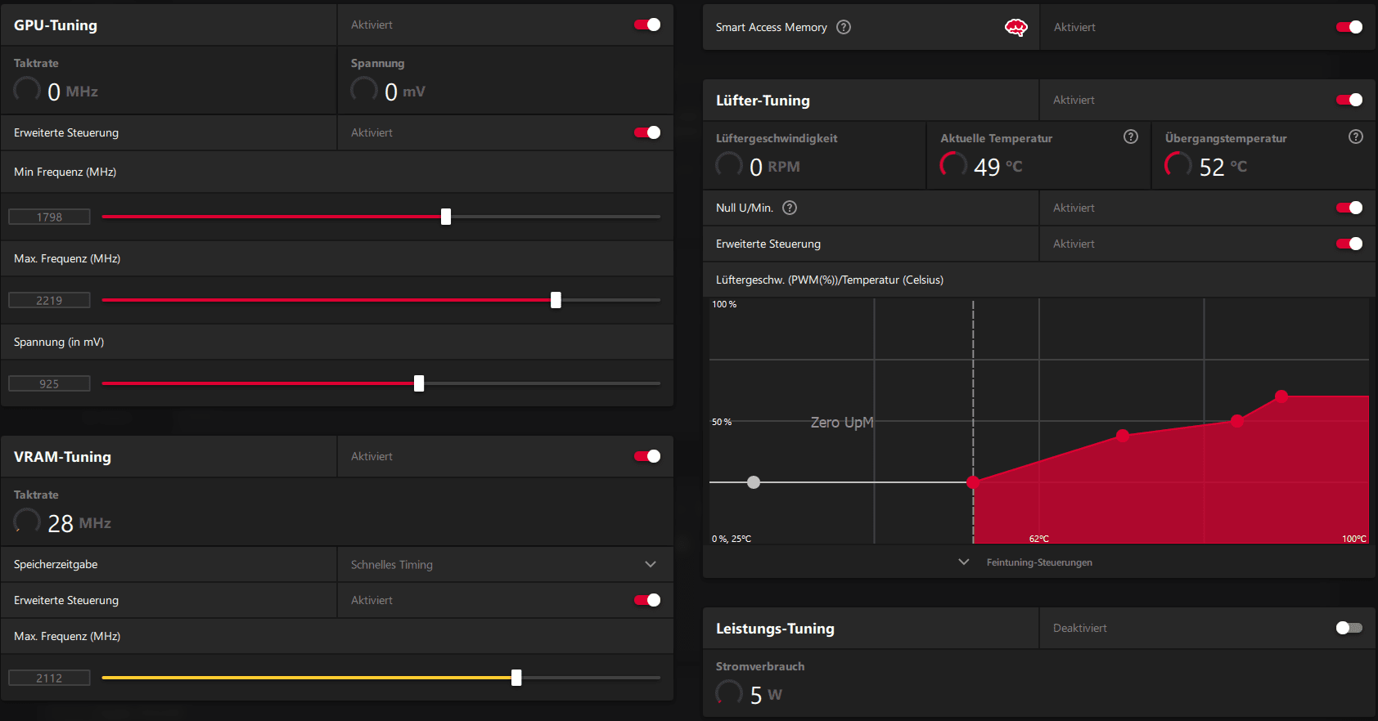Image resolution: width=1378 pixels, height=721 pixels.
Task: Click the Lüfter-Tuning heading
Action: click(x=763, y=101)
